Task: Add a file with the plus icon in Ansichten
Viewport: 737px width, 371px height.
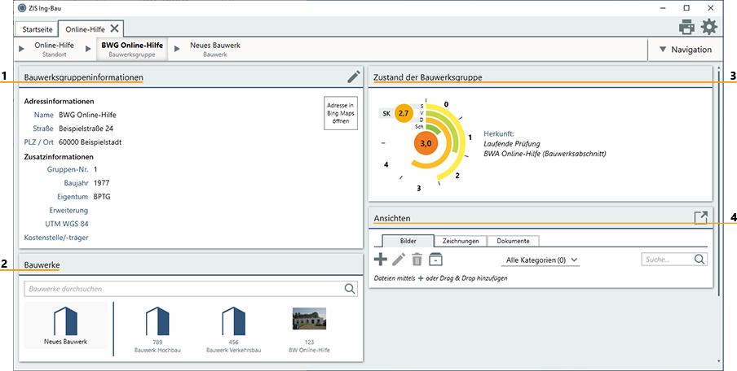Action: [380, 260]
